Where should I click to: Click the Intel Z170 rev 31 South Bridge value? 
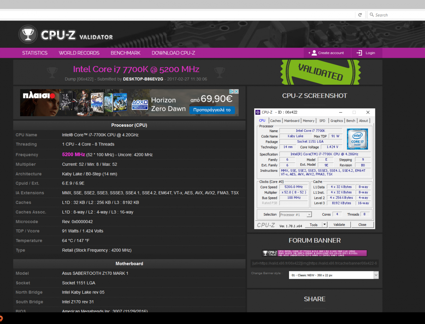(x=78, y=302)
